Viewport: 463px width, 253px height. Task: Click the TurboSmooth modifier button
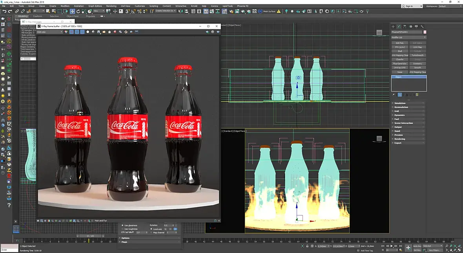pos(417,55)
